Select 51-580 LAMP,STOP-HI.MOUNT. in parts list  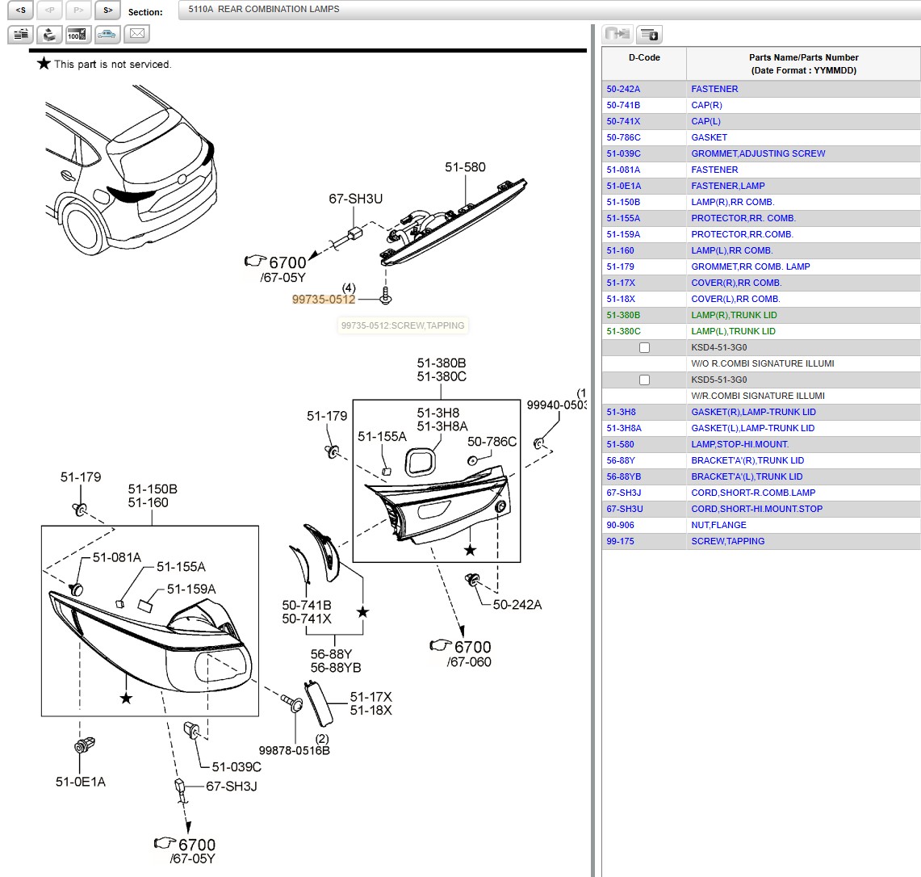coord(739,444)
